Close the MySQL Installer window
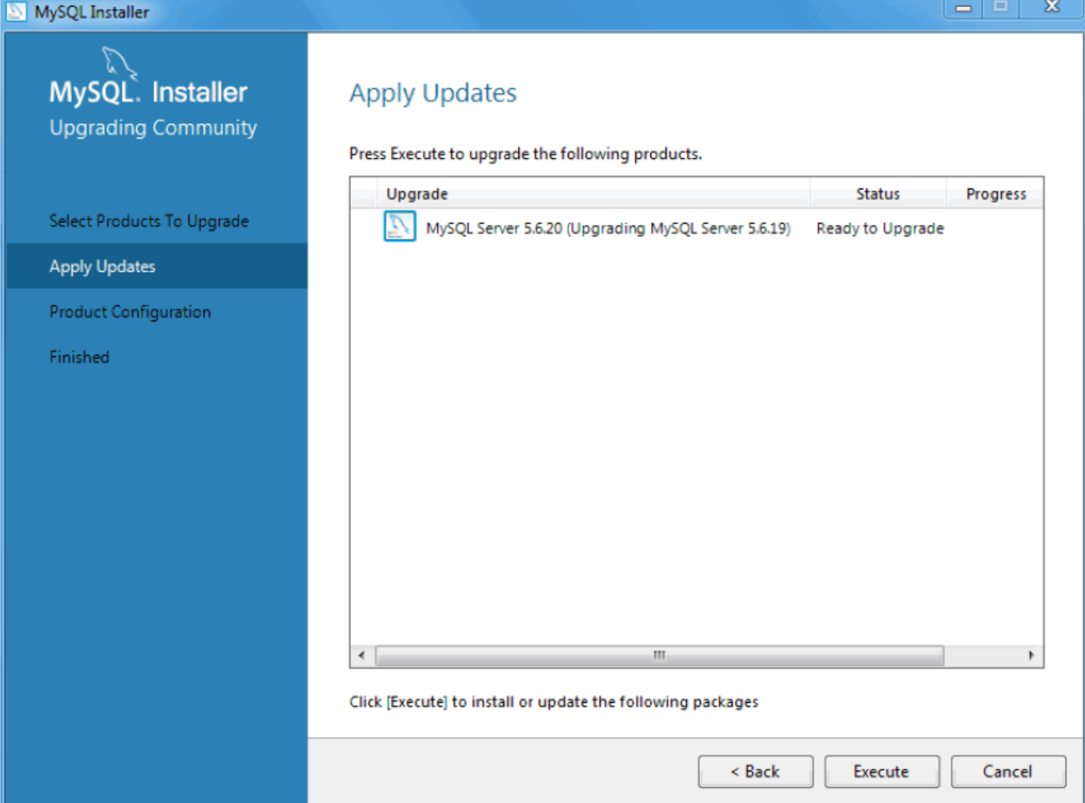 pos(1052,8)
